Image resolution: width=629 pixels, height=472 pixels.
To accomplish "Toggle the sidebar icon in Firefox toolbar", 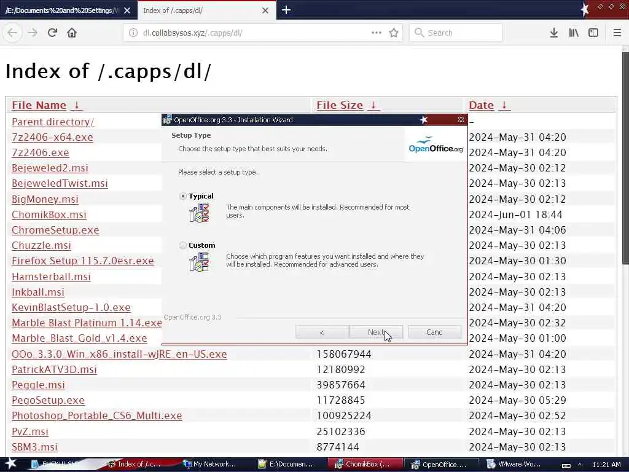I will pos(593,33).
